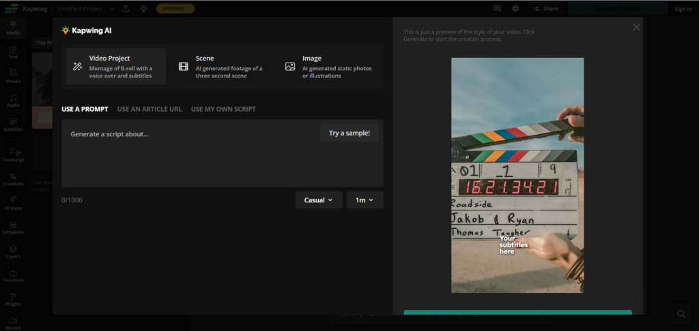Click the Kapwing logo in top bar
699x331 pixels.
tap(12, 8)
